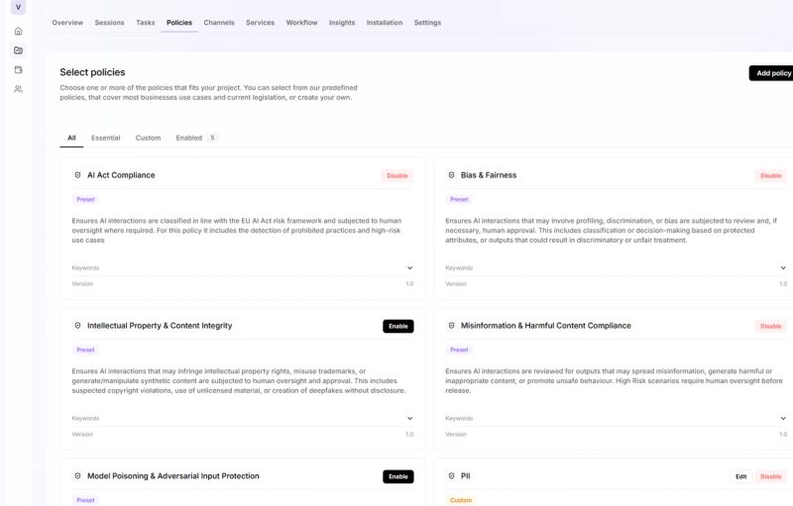This screenshot has height=506, width=793.
Task: Click the Bias & Fairness title
Action: tap(489, 175)
